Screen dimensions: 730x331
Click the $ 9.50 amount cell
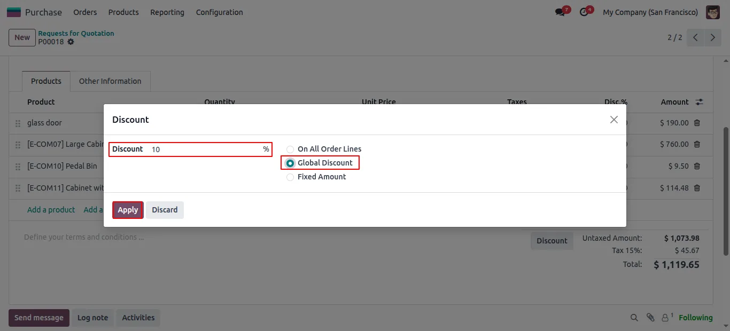click(678, 166)
